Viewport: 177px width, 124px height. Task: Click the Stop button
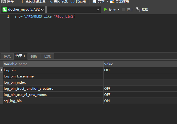point(128,9)
